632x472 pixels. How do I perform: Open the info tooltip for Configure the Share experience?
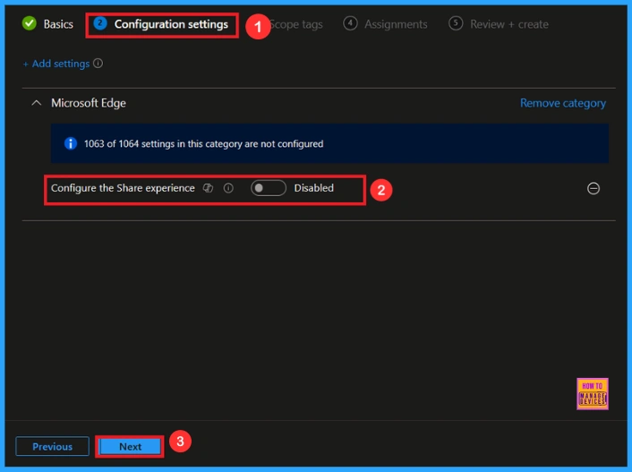pos(228,188)
